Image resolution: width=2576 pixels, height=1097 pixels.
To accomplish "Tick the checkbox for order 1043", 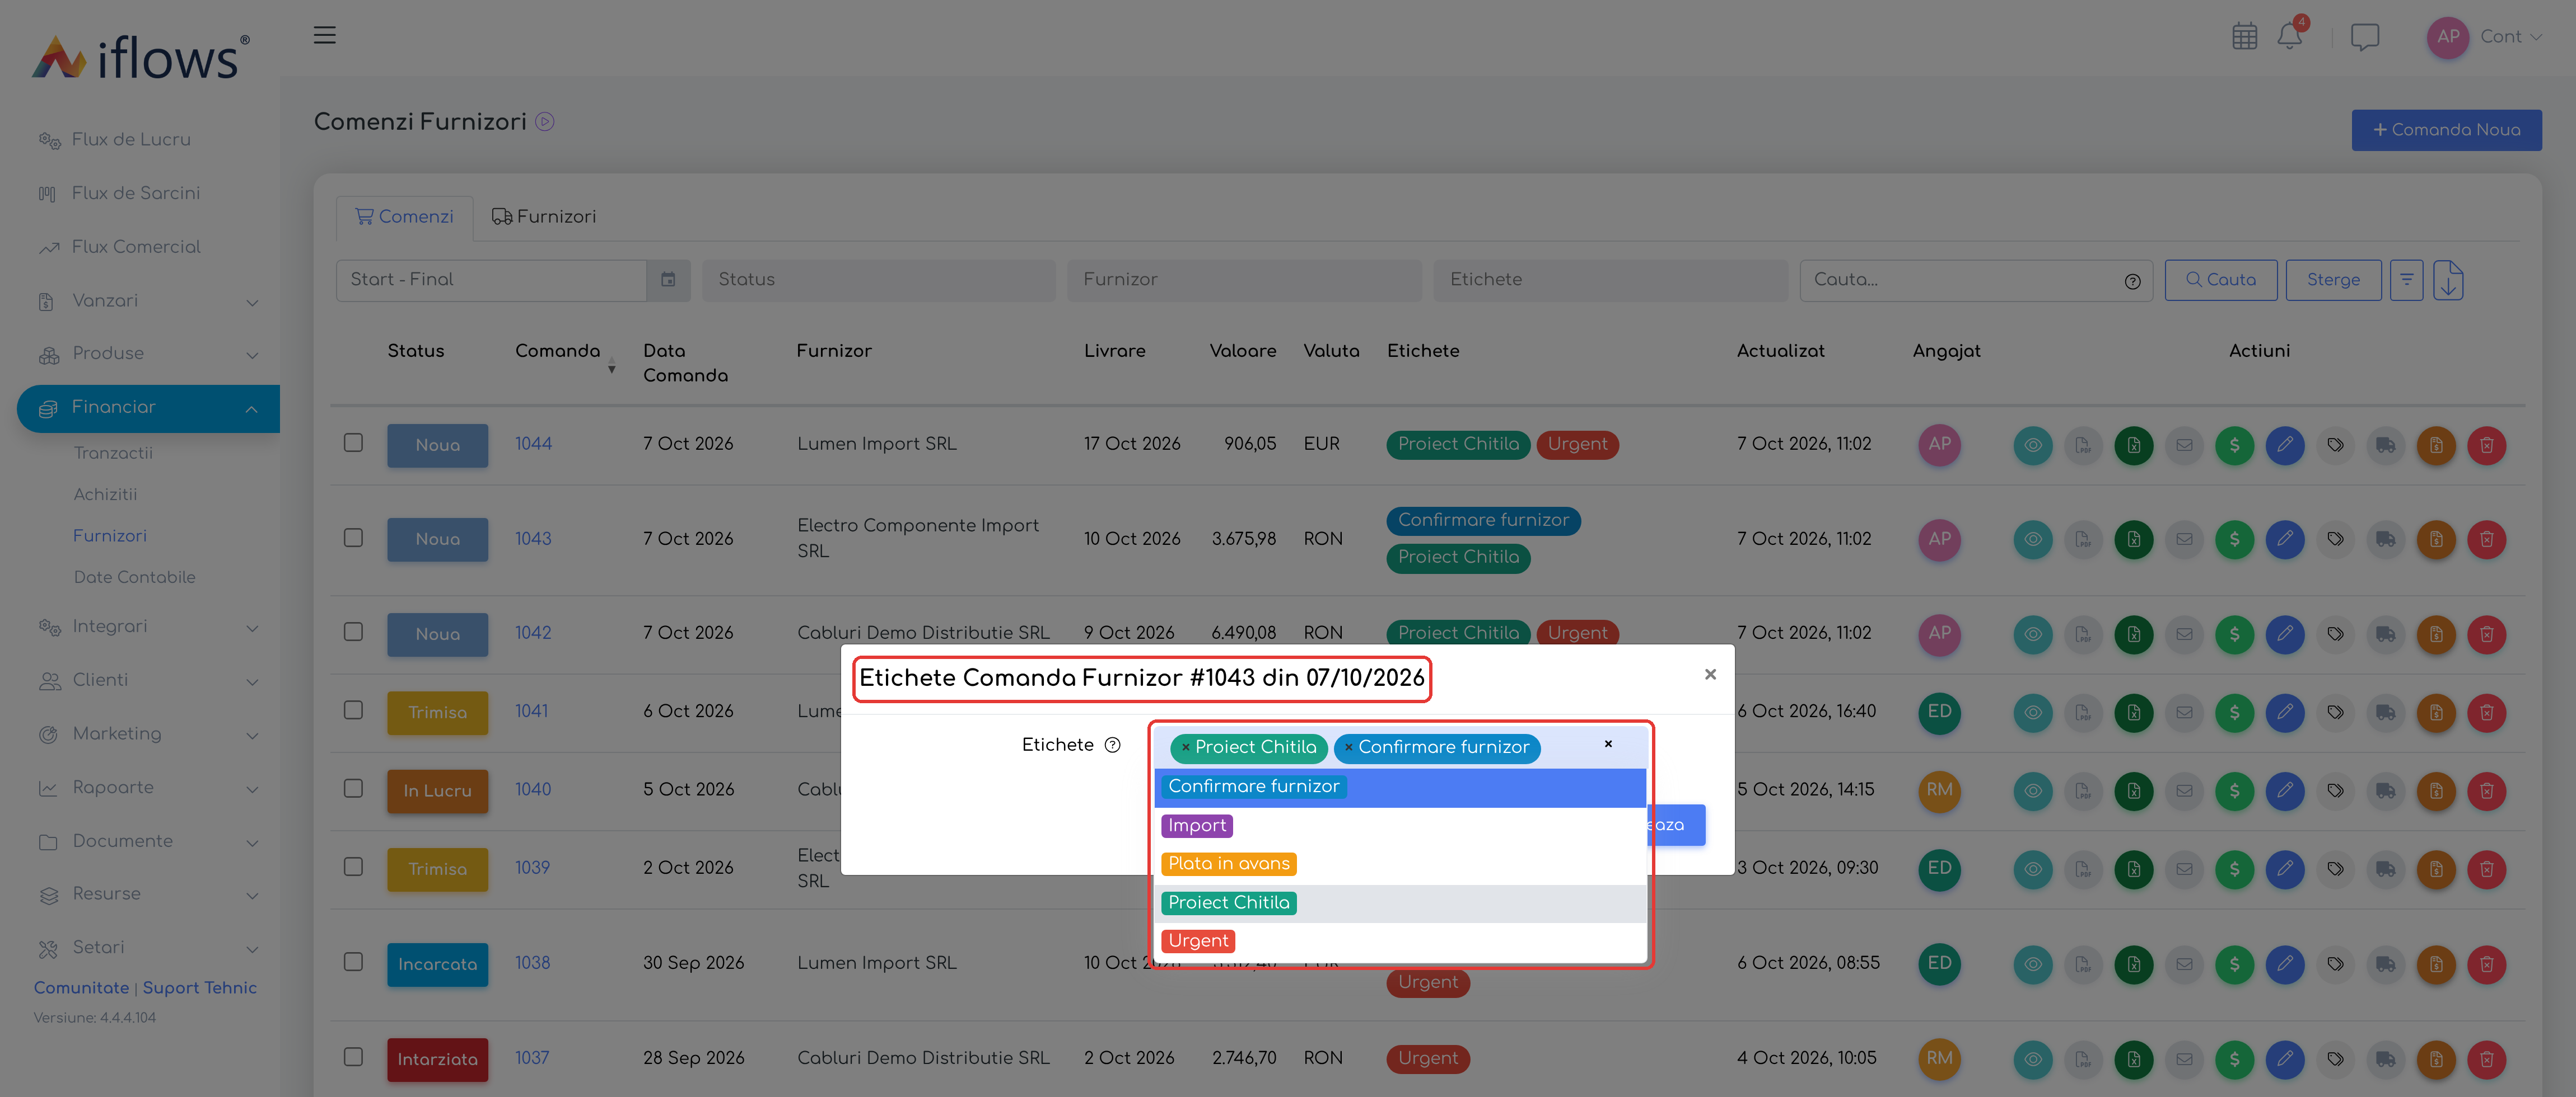I will point(353,538).
